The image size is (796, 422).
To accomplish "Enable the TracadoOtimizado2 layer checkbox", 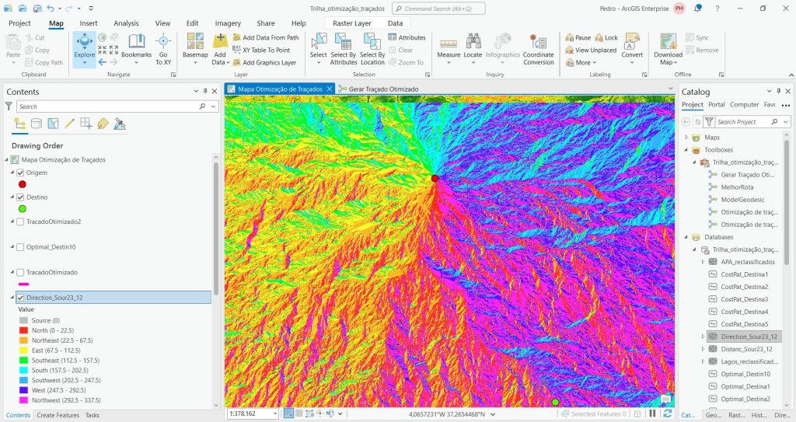I will tap(20, 221).
